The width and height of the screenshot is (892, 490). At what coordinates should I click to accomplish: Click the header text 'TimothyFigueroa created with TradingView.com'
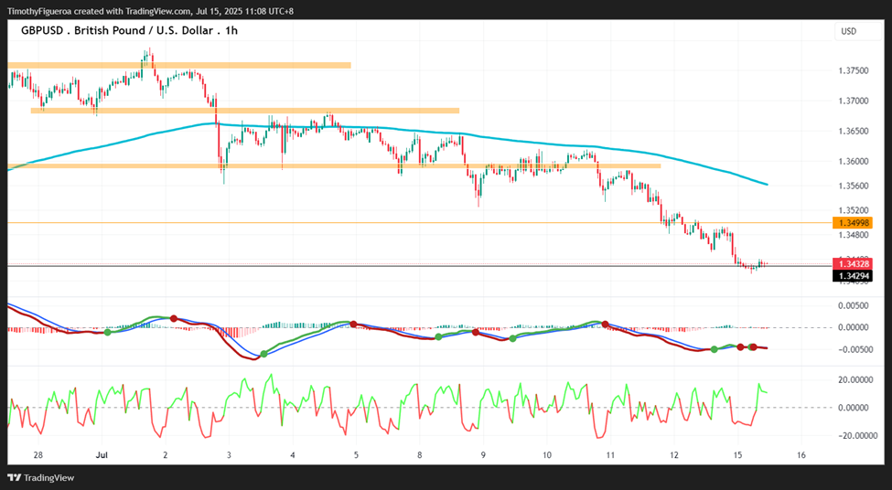coord(100,11)
